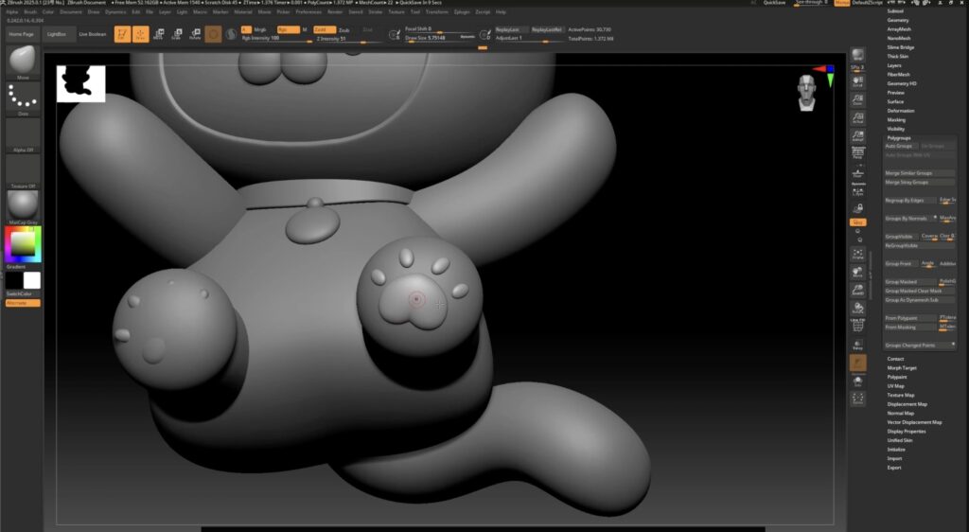Adjust the Rgb Intensity slider
Viewport: 969px width, 532px height.
coord(276,38)
